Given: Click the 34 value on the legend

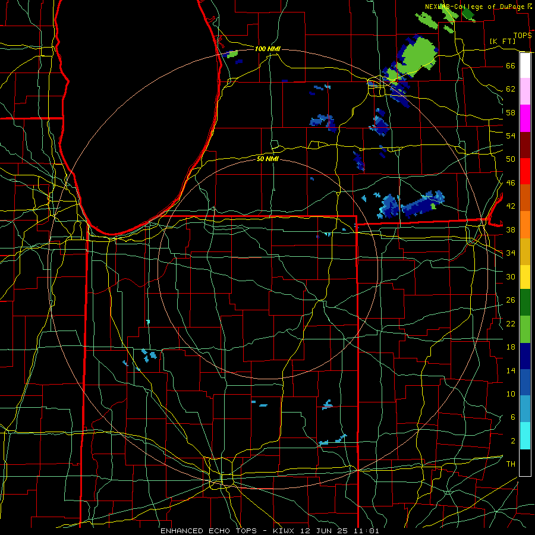Looking at the screenshot, I should coord(511,253).
